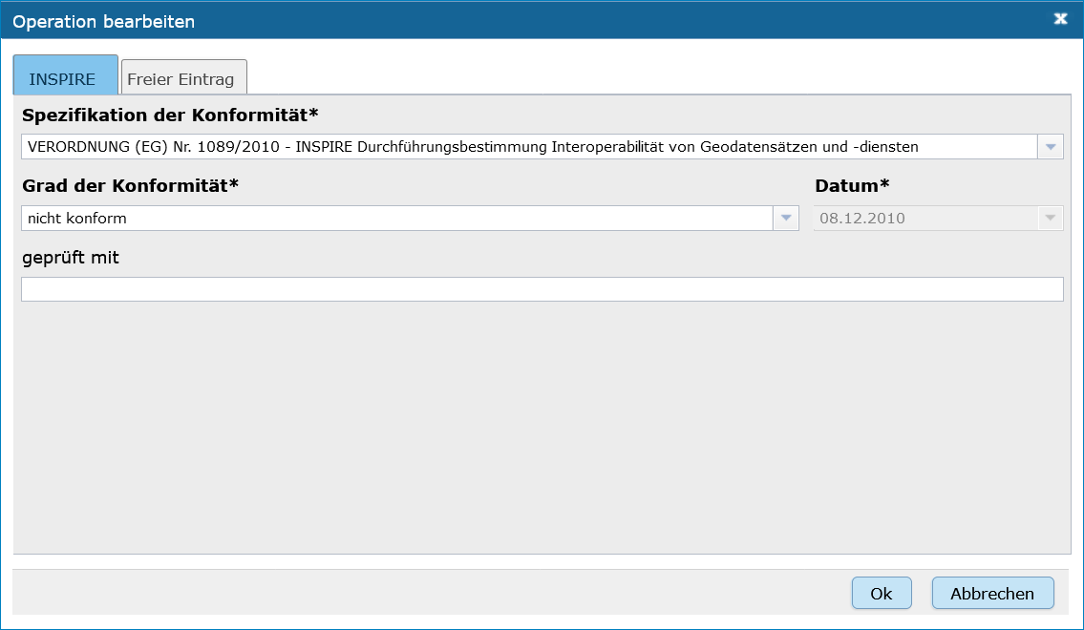1084x630 pixels.
Task: Click the Spezifikation der Konformität* label
Action: pyautogui.click(x=170, y=115)
